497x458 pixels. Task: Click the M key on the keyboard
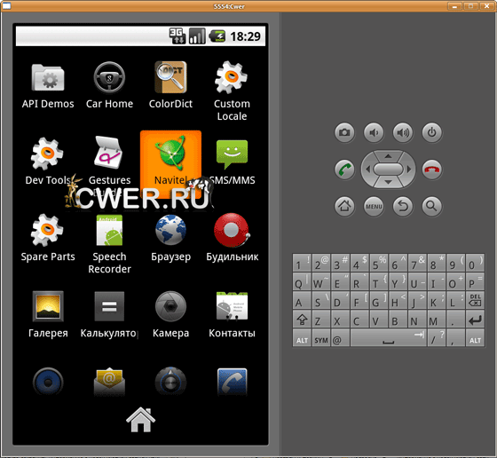pos(437,320)
